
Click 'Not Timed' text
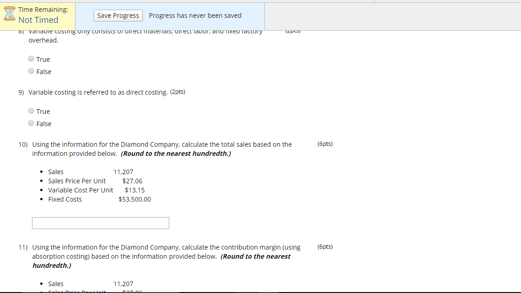tap(38, 20)
